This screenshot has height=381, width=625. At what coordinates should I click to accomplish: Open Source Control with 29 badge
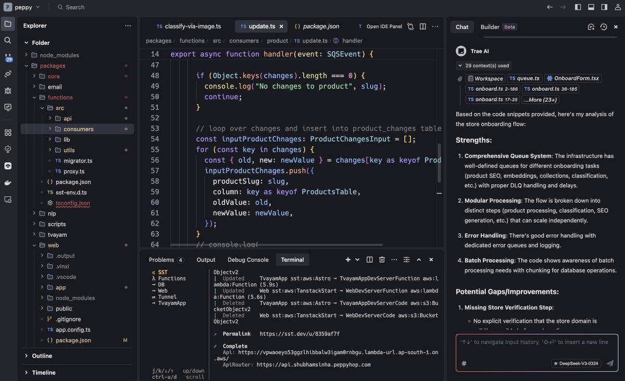pyautogui.click(x=8, y=58)
